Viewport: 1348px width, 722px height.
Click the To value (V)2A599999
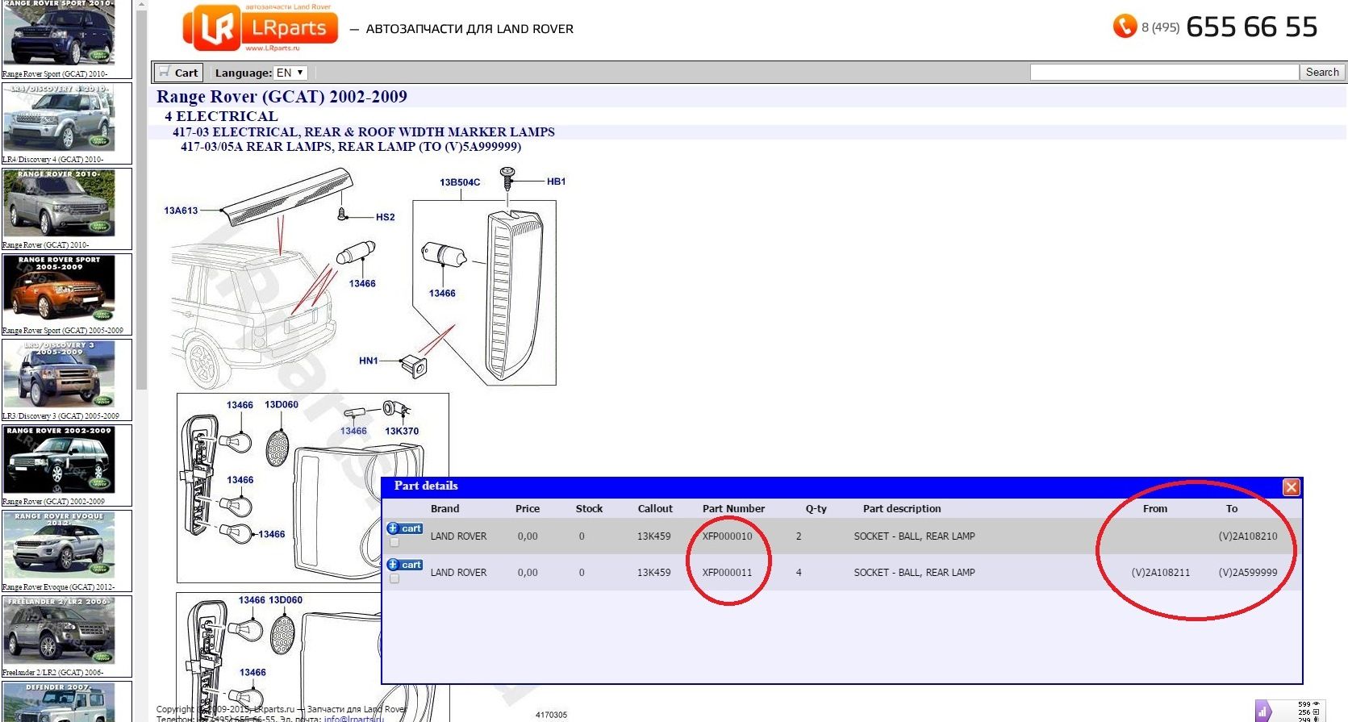tap(1248, 573)
